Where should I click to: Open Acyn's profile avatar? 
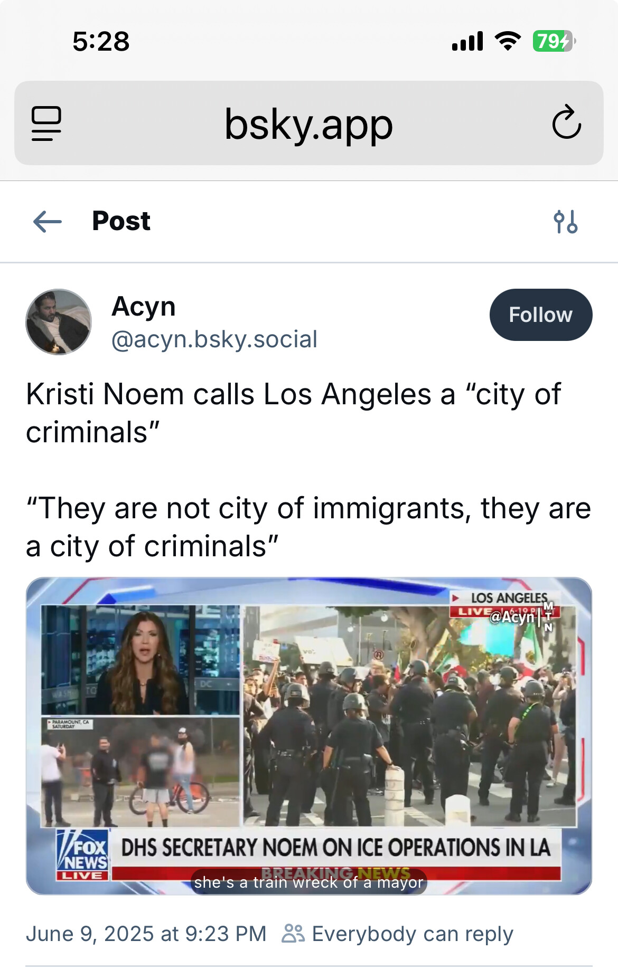59,322
